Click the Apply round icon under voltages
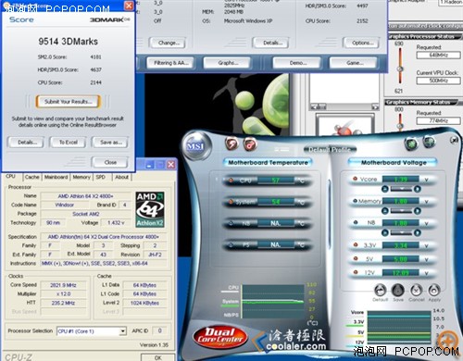Image resolution: width=463 pixels, height=361 pixels. click(x=434, y=291)
